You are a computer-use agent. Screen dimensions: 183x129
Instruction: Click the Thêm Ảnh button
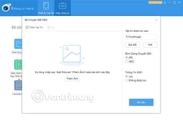(72, 79)
